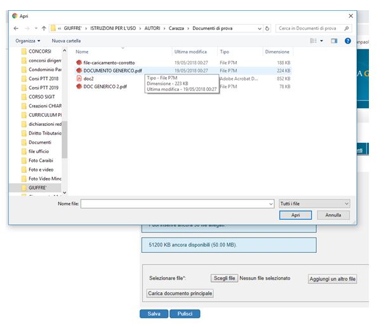Change the view layout icon
Screen dimensions: 381x324
pos(314,41)
